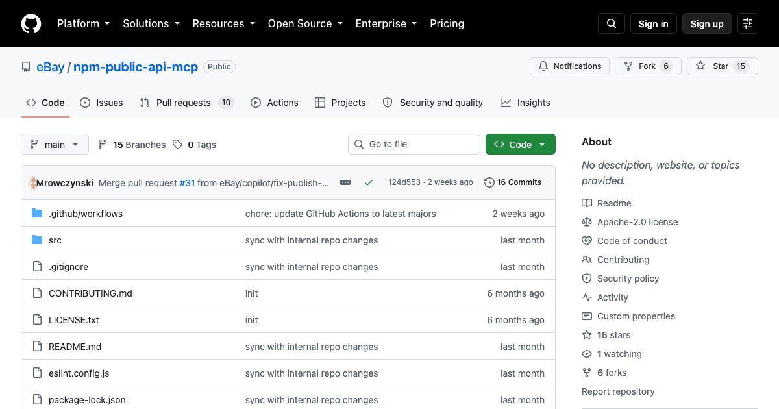Click the .github/workflows folder icon
The width and height of the screenshot is (779, 409).
point(37,214)
